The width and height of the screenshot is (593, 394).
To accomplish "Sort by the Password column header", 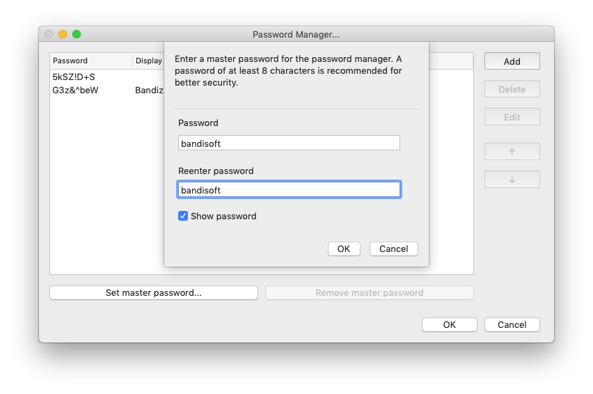I will 90,61.
